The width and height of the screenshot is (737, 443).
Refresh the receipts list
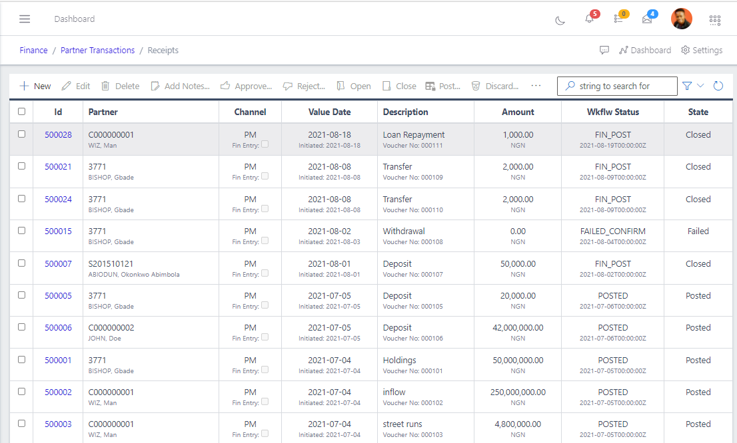[718, 85]
